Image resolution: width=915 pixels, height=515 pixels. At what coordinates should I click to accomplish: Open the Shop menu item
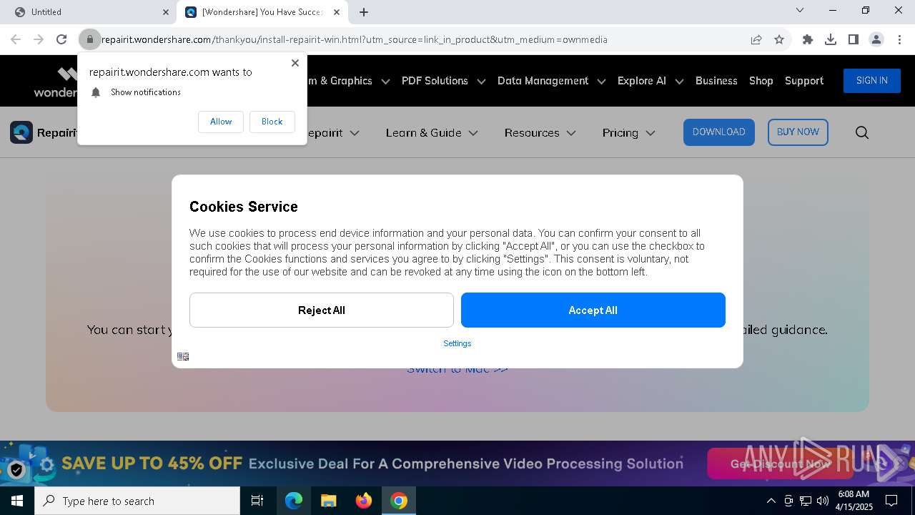click(x=761, y=81)
